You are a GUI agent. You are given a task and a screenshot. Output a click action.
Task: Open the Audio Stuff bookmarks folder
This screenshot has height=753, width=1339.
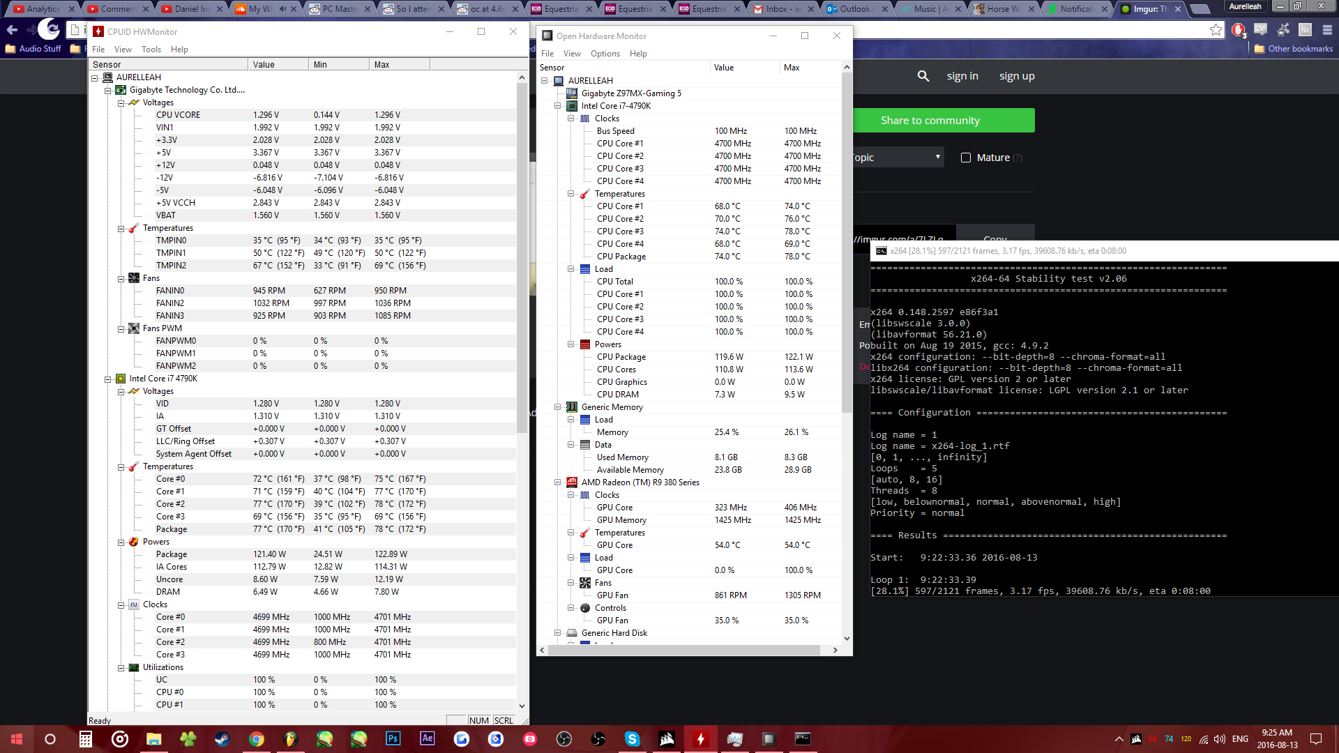click(x=33, y=49)
